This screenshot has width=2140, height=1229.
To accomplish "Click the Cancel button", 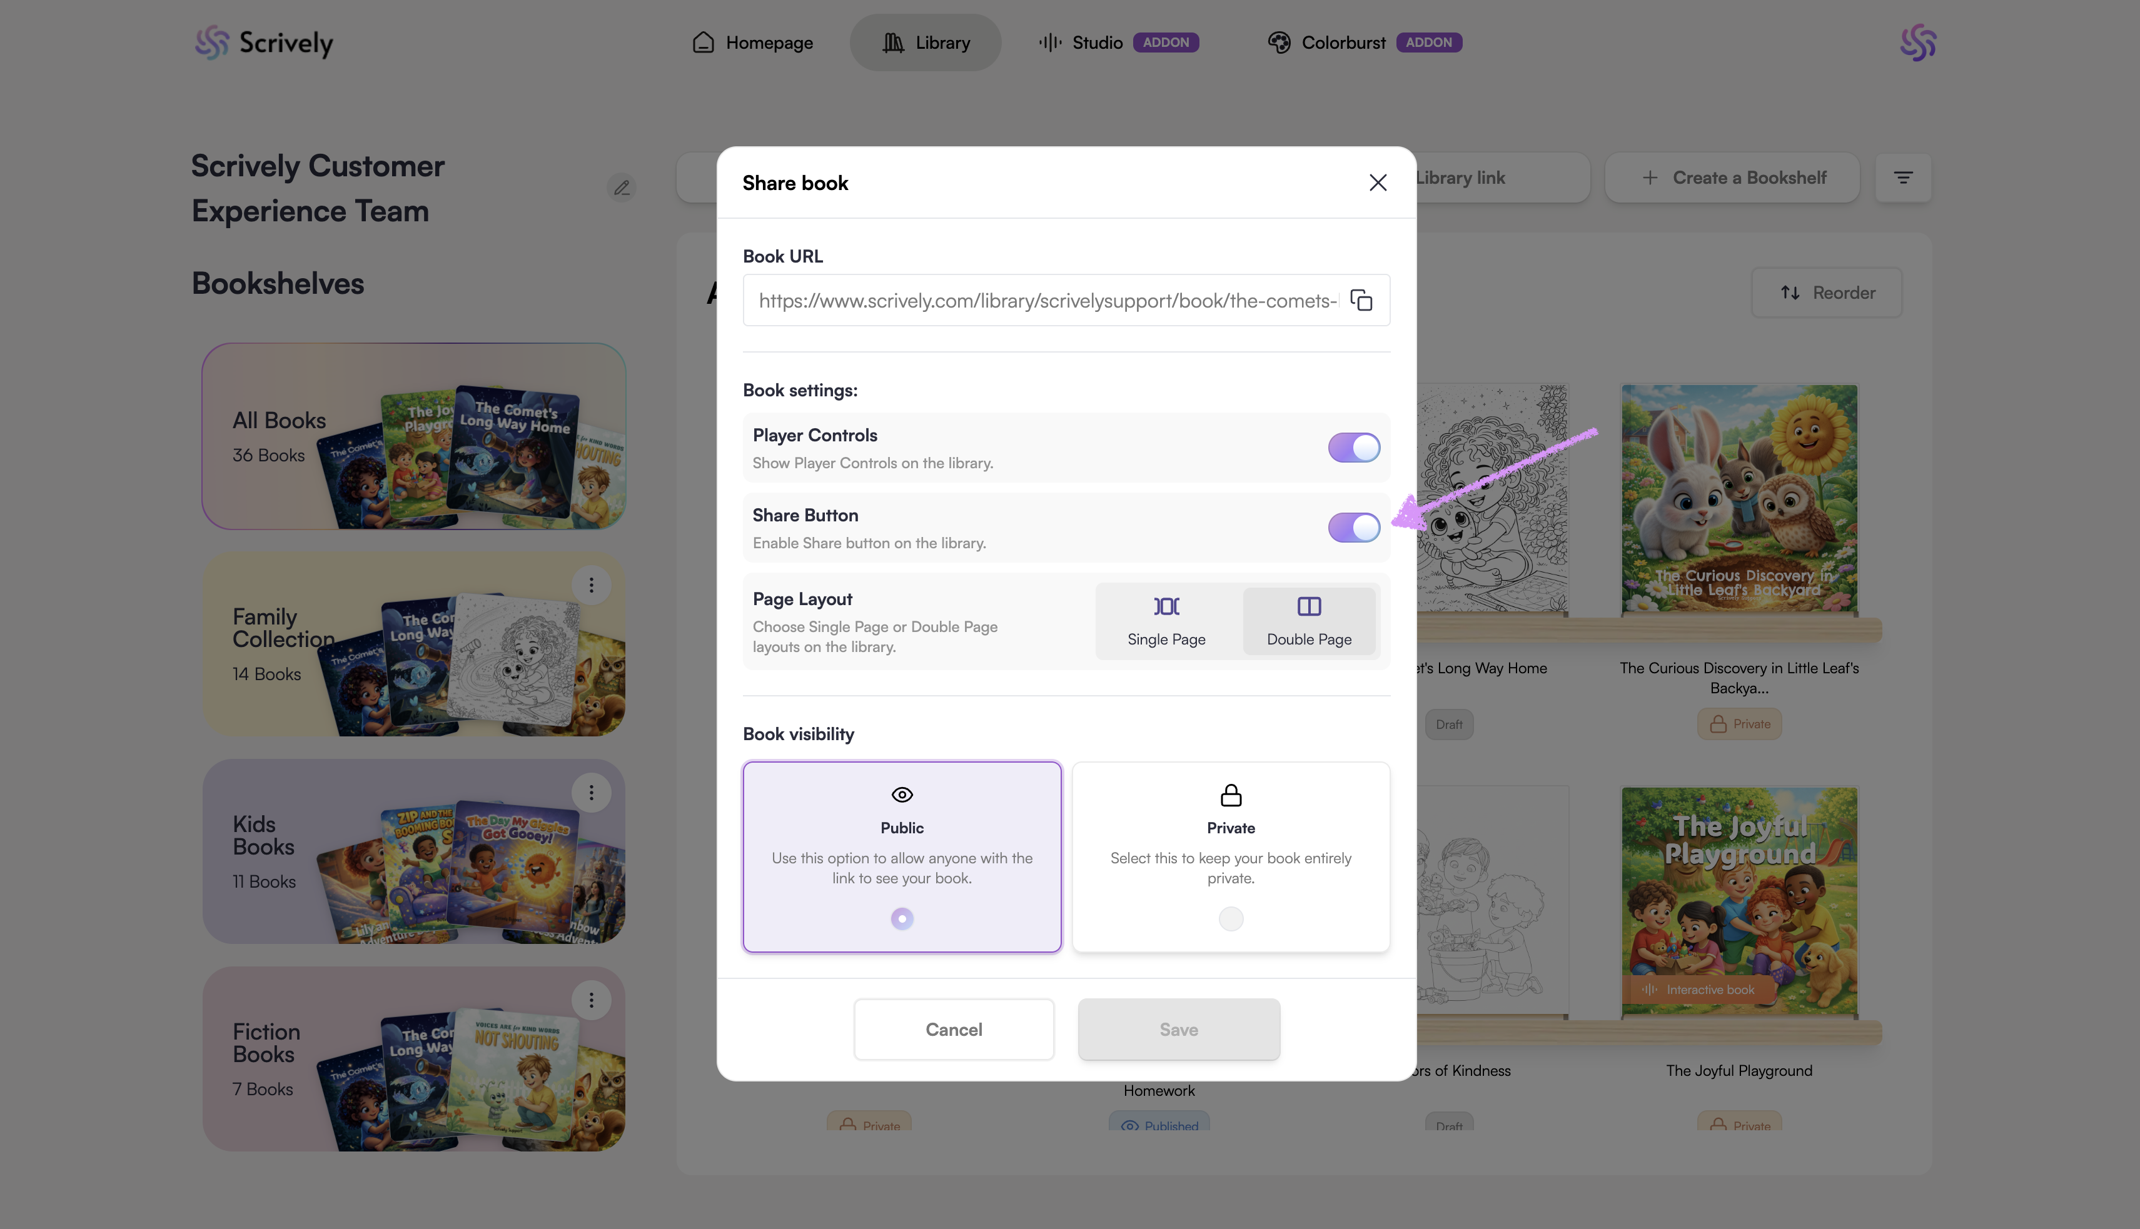I will tap(953, 1029).
